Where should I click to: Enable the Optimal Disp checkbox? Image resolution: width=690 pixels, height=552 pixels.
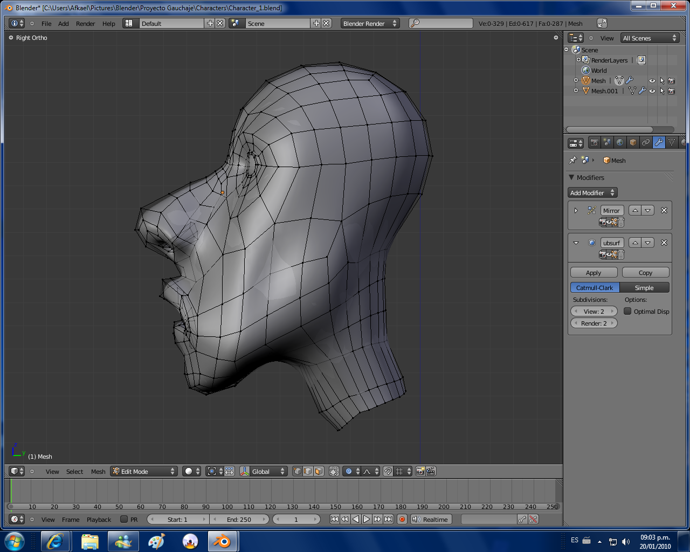[627, 312]
